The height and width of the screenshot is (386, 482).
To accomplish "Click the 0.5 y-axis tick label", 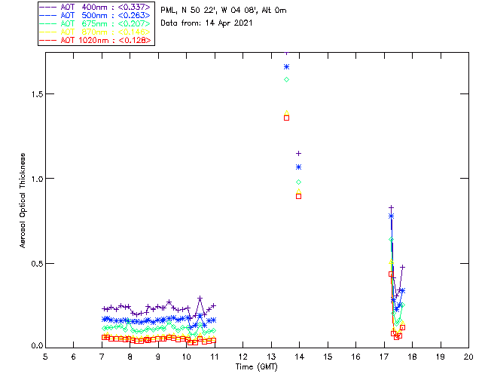I will tap(37, 264).
